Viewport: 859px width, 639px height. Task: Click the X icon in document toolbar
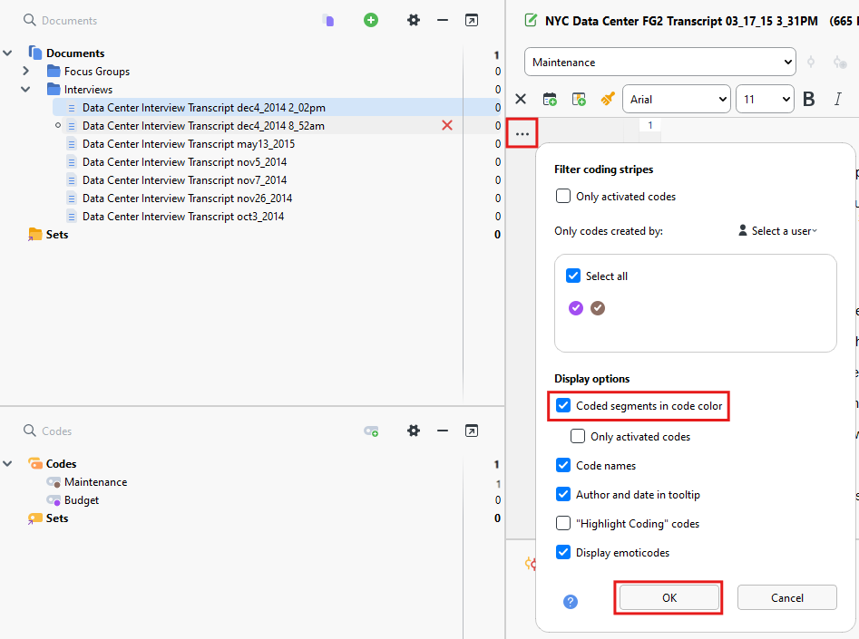[x=521, y=99]
